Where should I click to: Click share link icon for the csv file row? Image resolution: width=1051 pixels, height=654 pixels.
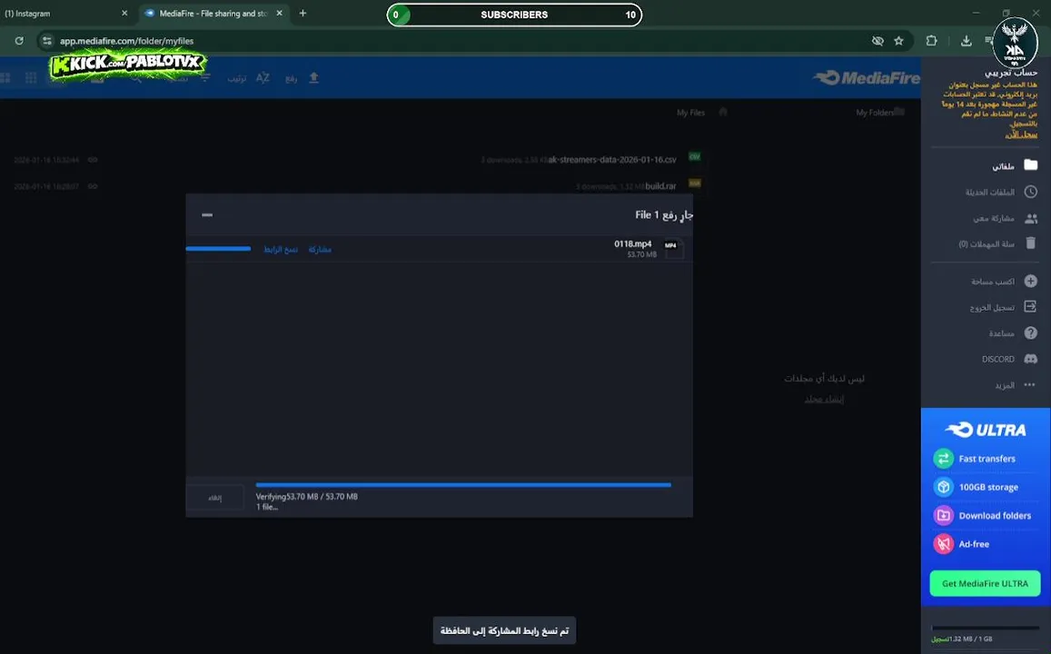click(94, 160)
